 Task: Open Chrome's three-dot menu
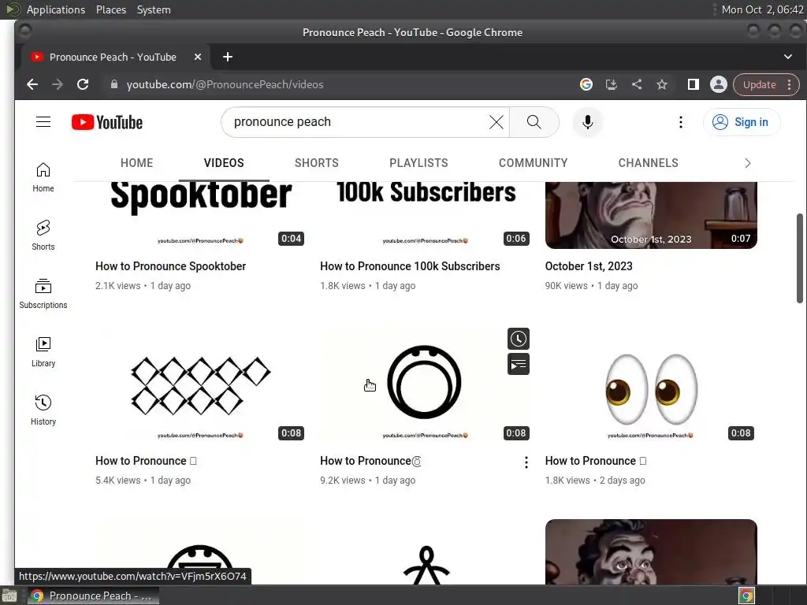[x=790, y=84]
